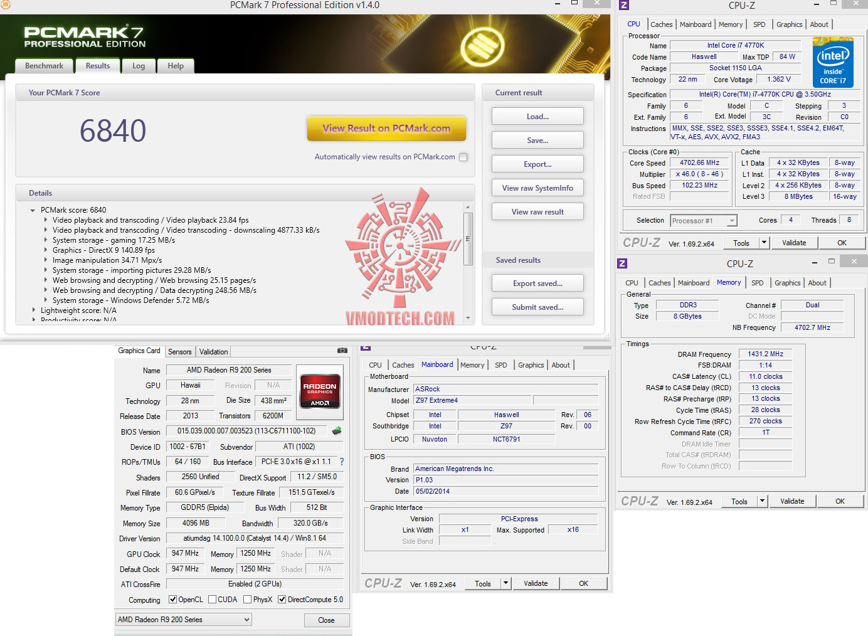Open Tools dropdown arrow in CPU-Z Memory window
The width and height of the screenshot is (868, 636).
(x=762, y=501)
